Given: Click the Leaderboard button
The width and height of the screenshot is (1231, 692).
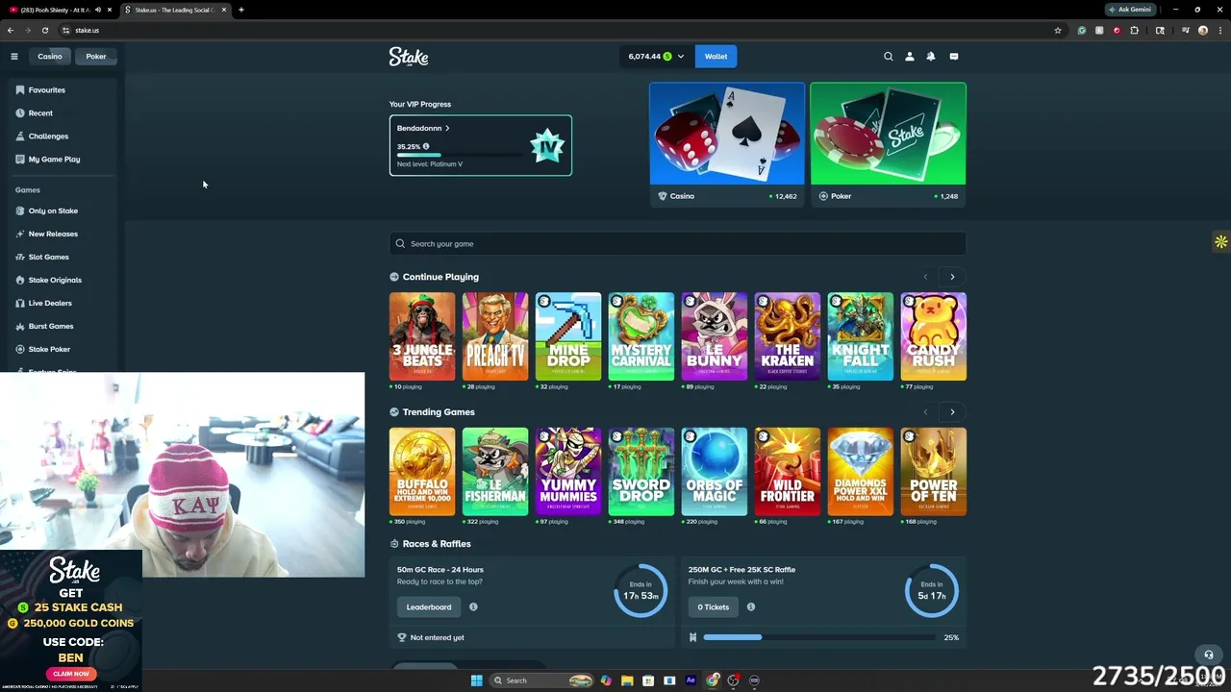Looking at the screenshot, I should tap(429, 607).
